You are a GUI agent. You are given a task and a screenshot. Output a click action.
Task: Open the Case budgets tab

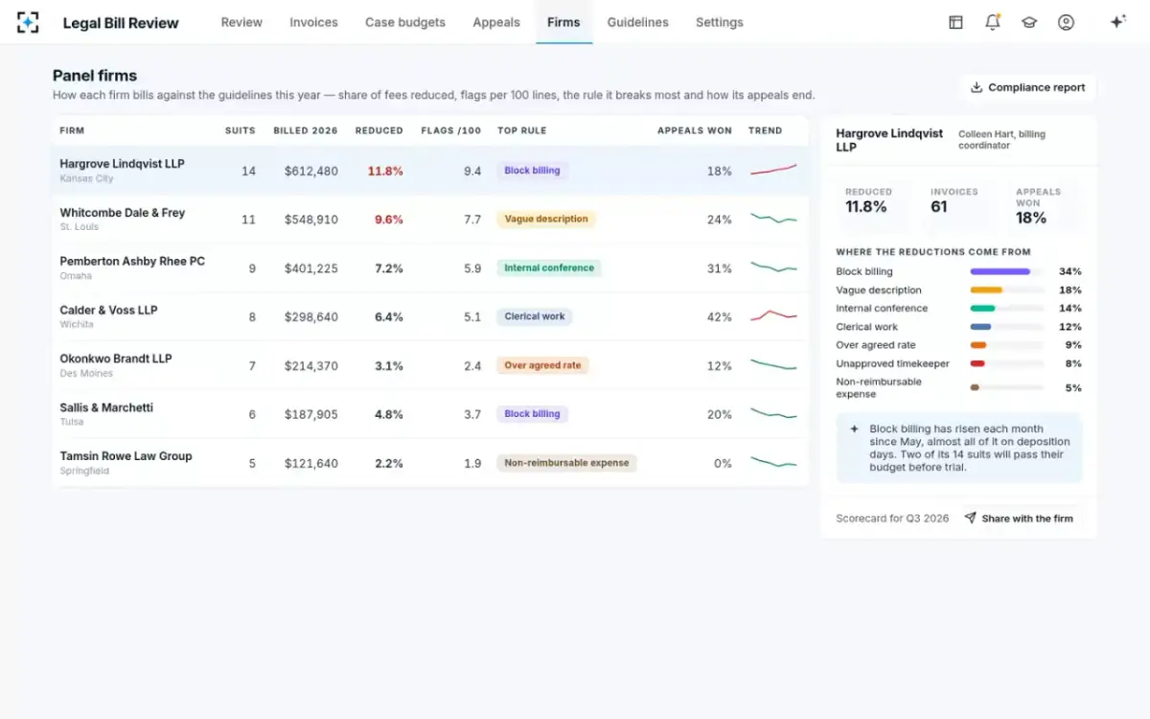pos(405,22)
